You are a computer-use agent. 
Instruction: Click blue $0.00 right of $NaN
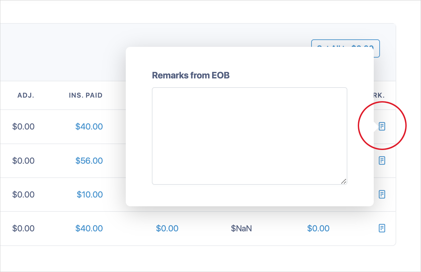click(x=318, y=228)
